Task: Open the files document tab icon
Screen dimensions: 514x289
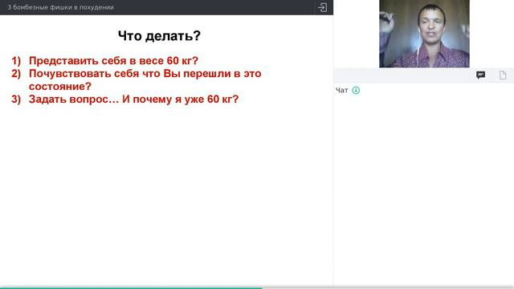Action: [503, 75]
